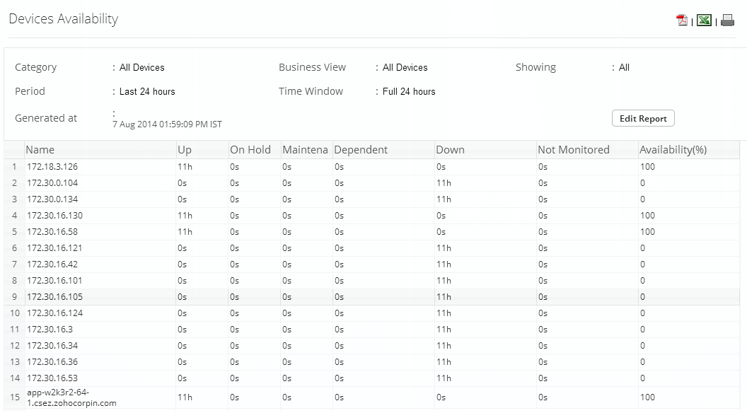Select the Dependent column header
Screen dimensions: 747x413
pyautogui.click(x=361, y=150)
